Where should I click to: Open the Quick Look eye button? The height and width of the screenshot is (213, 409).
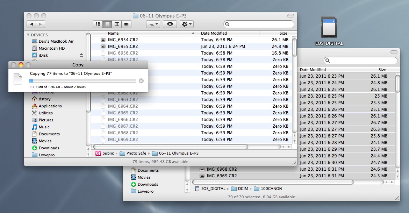click(x=170, y=24)
